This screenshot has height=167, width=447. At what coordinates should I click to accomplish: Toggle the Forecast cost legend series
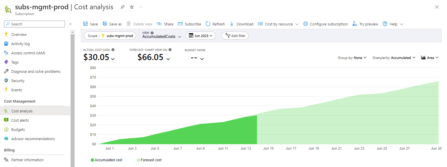(x=149, y=160)
